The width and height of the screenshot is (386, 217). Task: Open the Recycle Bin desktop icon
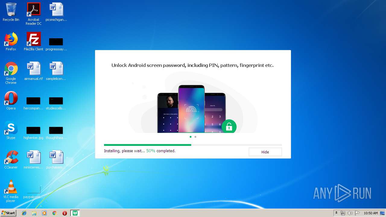[x=11, y=12]
